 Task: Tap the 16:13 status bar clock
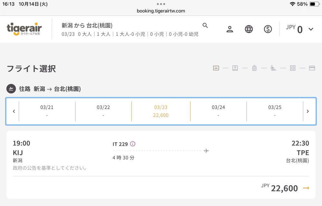coord(8,4)
